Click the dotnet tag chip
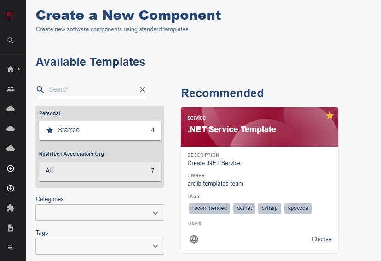The height and width of the screenshot is (261, 381). (x=244, y=208)
